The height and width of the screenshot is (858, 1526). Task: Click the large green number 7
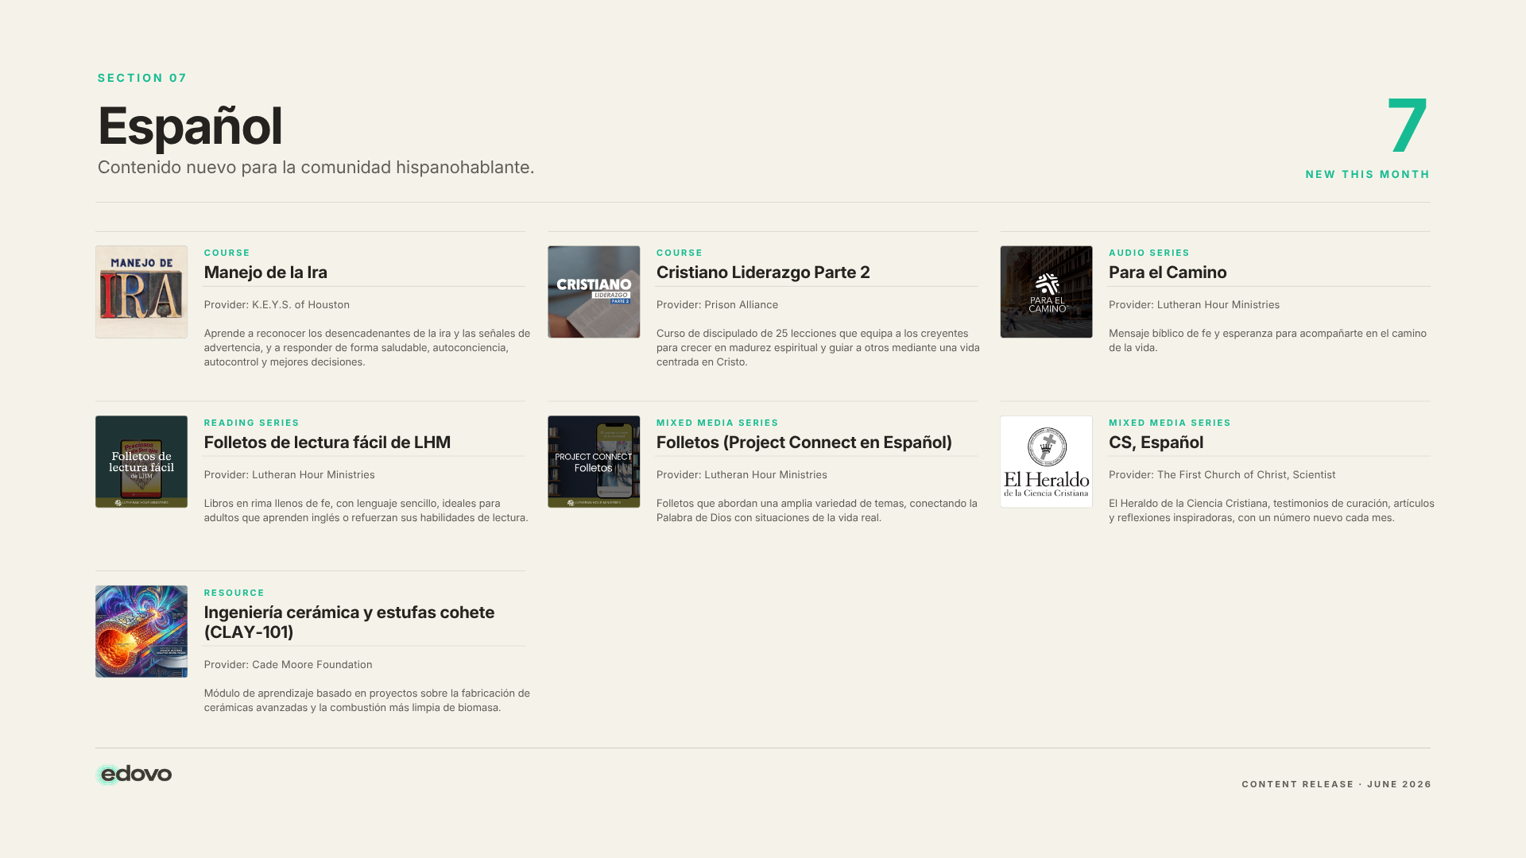tap(1407, 126)
